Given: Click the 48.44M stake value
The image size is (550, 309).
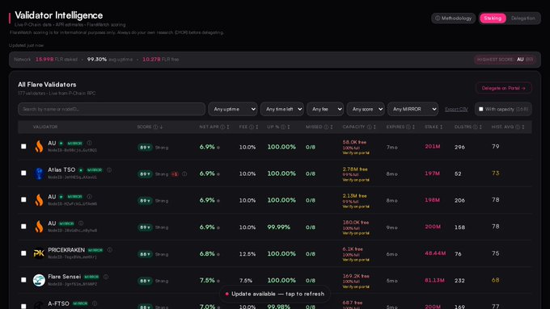Looking at the screenshot, I should pos(435,253).
